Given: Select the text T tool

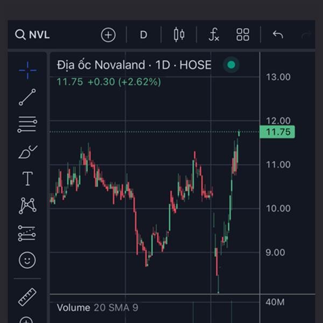Looking at the screenshot, I should (x=27, y=179).
